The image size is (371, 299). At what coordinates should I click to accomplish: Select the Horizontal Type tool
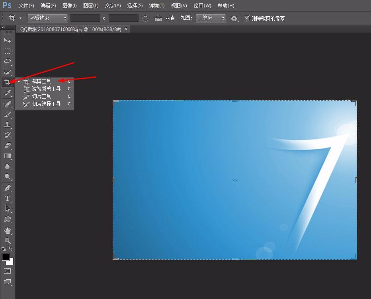click(x=7, y=198)
